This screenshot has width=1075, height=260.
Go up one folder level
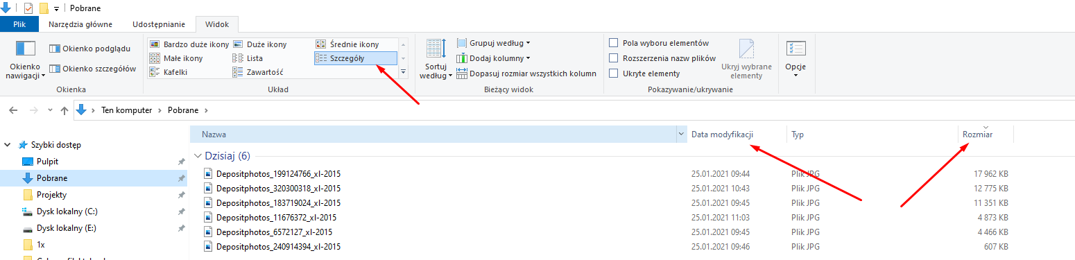64,110
